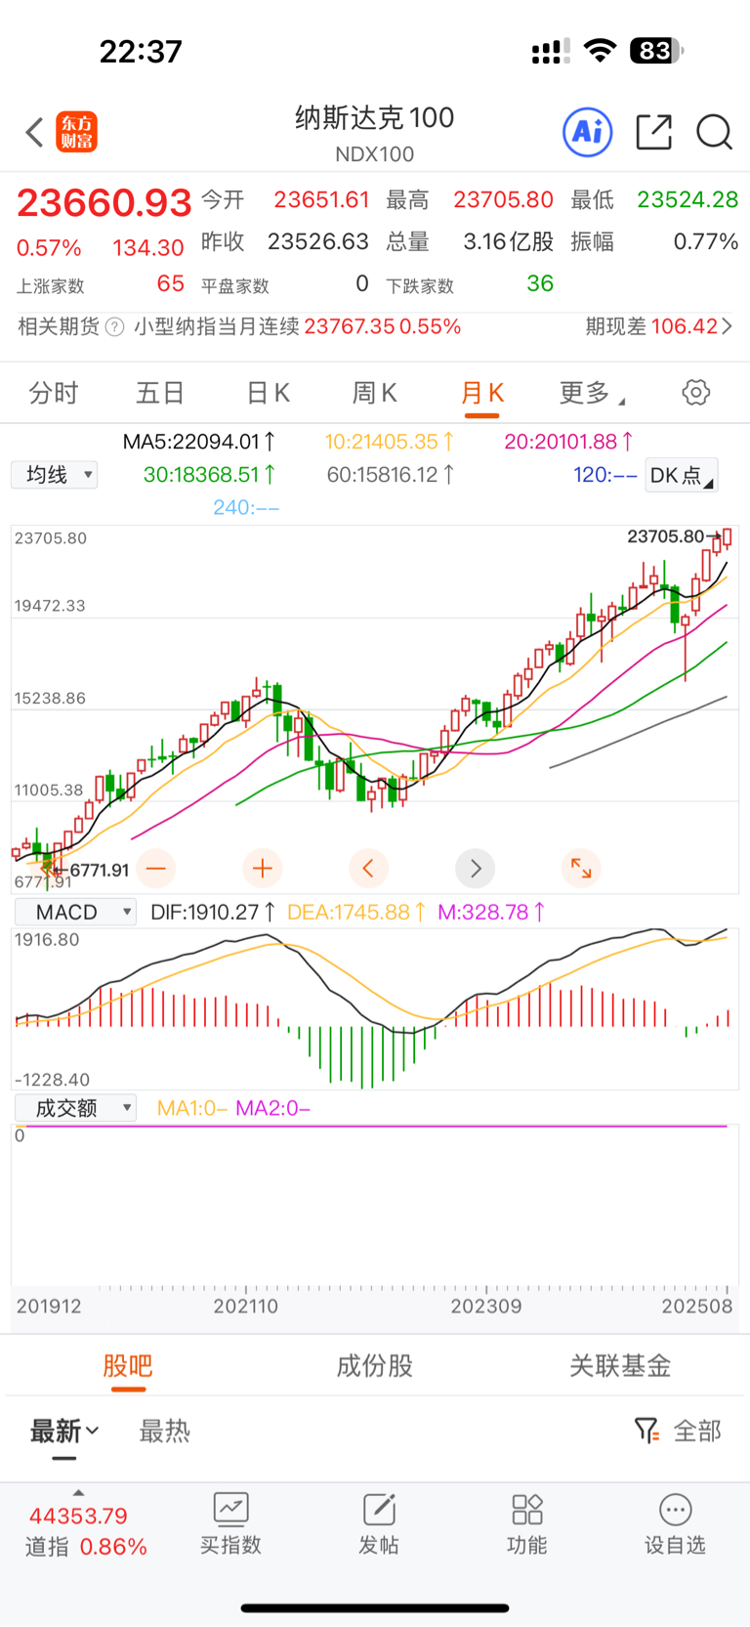Screen dimensions: 750x1627
Task: Tap the 30:18368.51 moving average value
Action: pos(209,475)
